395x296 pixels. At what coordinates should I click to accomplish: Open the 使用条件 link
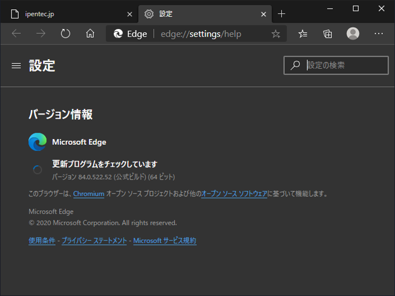(42, 240)
